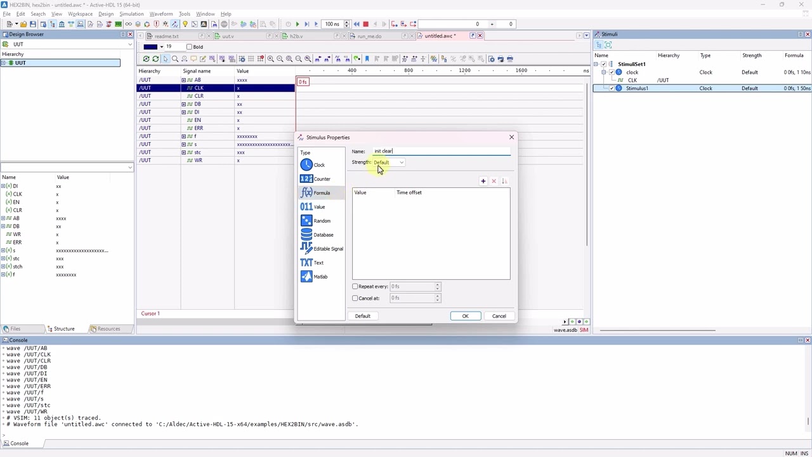The width and height of the screenshot is (812, 457).
Task: Click the sort entries icon in dialog
Action: (x=504, y=182)
